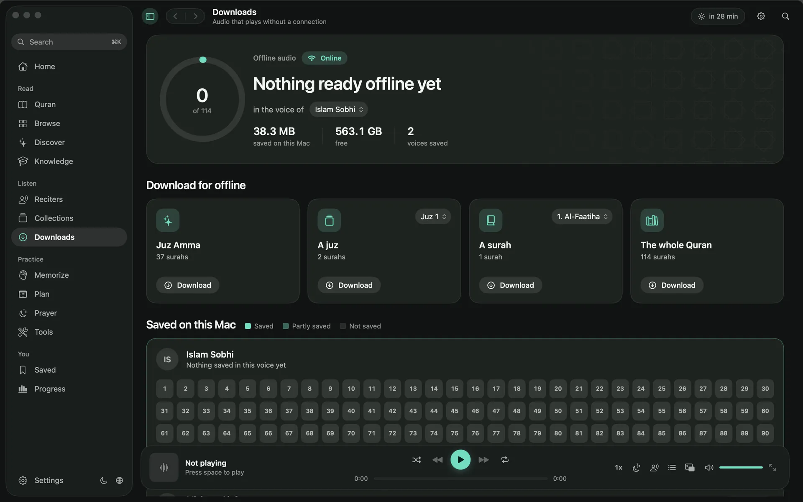Adjust the volume slider in the player bar
803x502 pixels.
click(x=741, y=467)
